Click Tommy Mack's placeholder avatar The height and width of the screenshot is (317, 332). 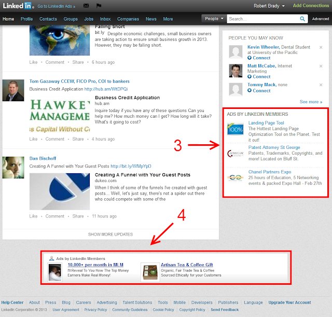point(236,89)
